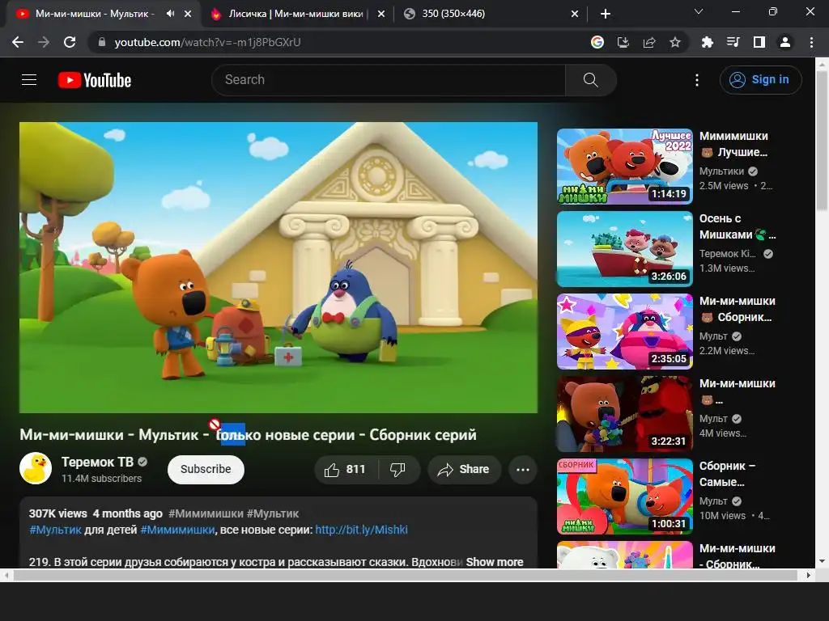Open Chrome profile avatar
Viewport: 829px width, 621px height.
point(785,42)
